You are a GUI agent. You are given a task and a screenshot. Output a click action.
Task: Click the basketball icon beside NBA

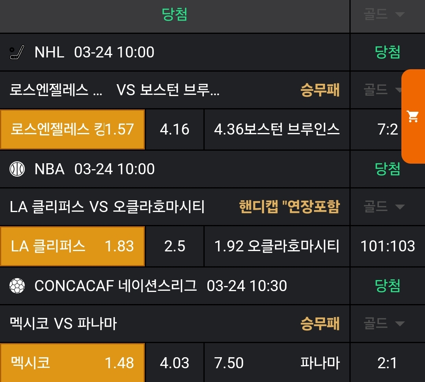point(17,169)
